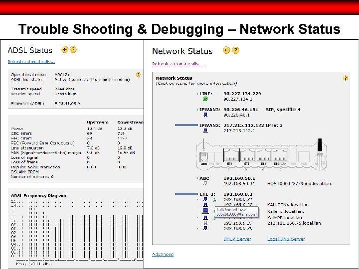359x269 pixels.
Task: Click the green LINE status icon
Action: tap(205, 99)
